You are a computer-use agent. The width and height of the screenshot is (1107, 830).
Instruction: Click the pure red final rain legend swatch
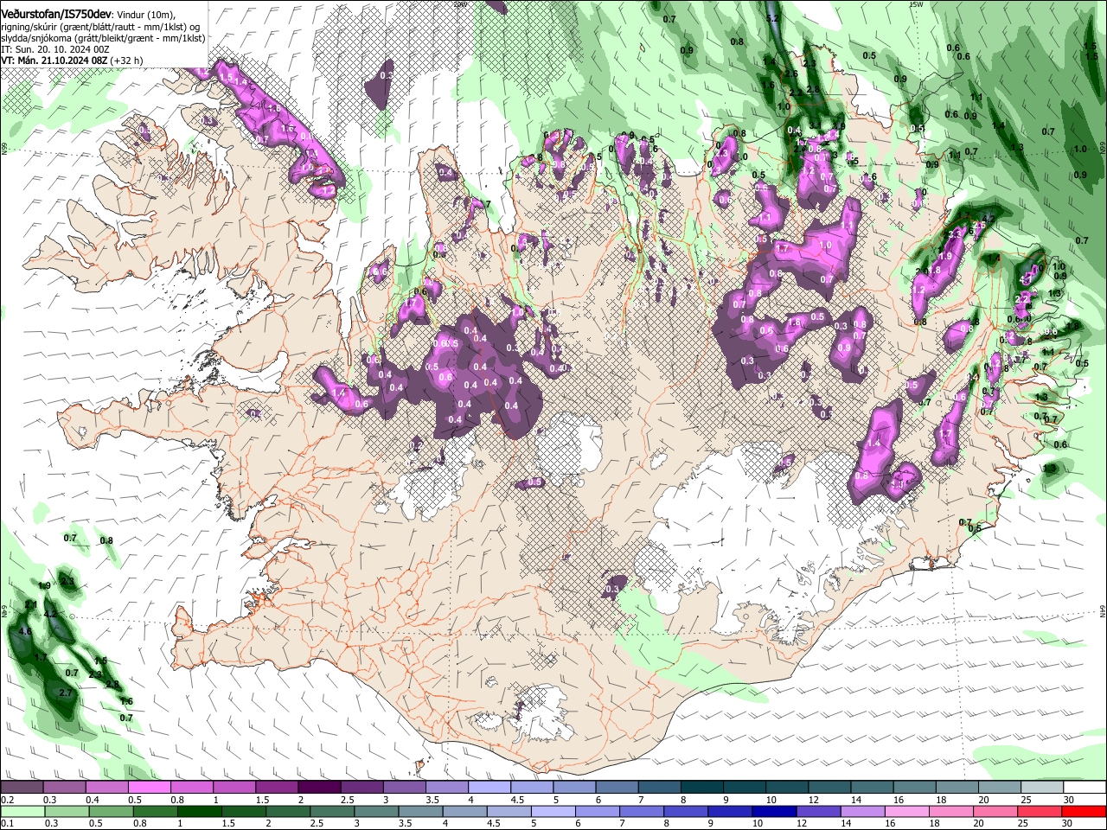tap(1085, 811)
